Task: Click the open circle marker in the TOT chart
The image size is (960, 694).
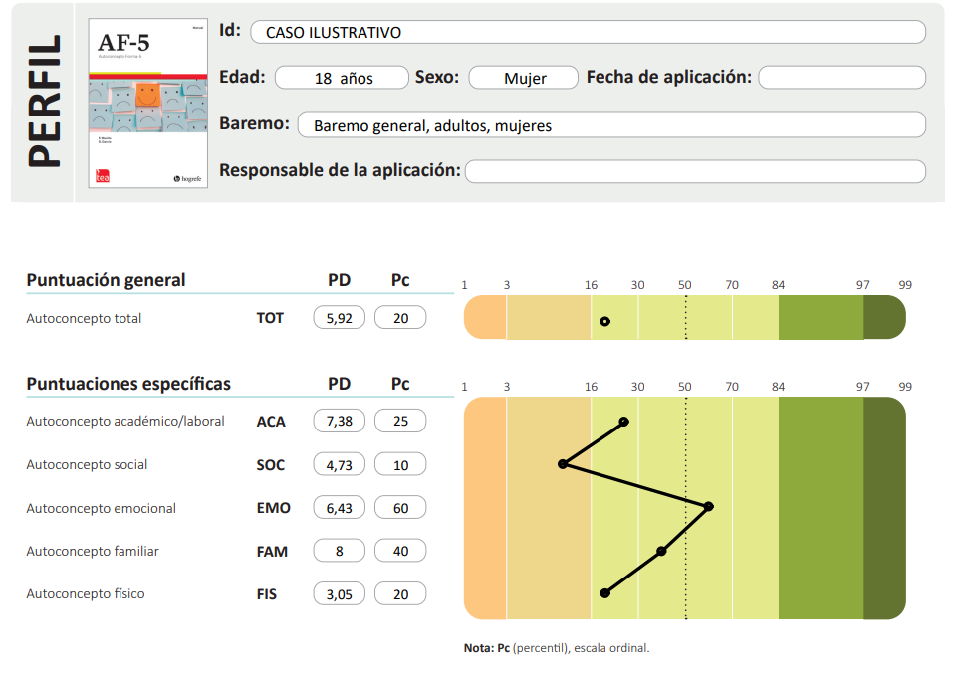Action: 604,321
